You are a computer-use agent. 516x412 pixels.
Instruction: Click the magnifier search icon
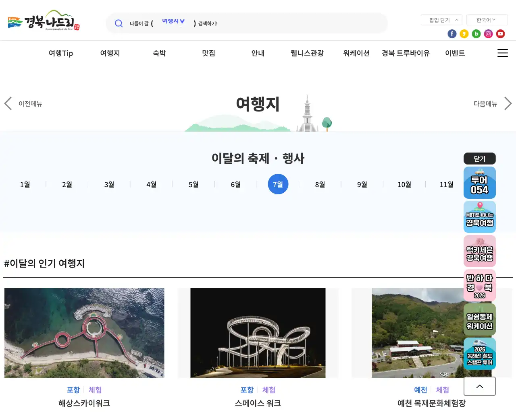119,23
